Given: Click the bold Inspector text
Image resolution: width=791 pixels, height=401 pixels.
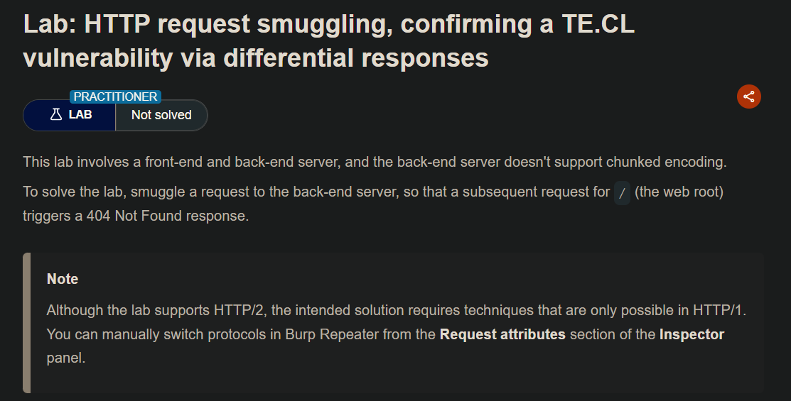Looking at the screenshot, I should tap(692, 334).
